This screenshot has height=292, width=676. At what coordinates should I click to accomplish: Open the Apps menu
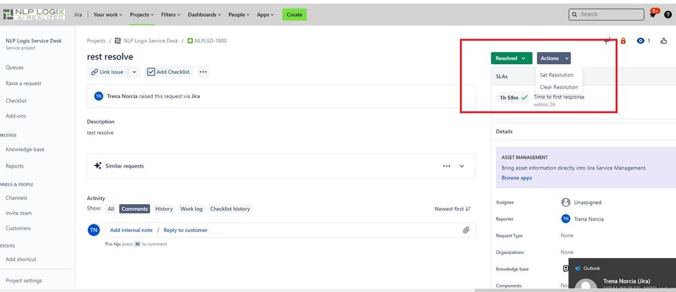(x=265, y=15)
